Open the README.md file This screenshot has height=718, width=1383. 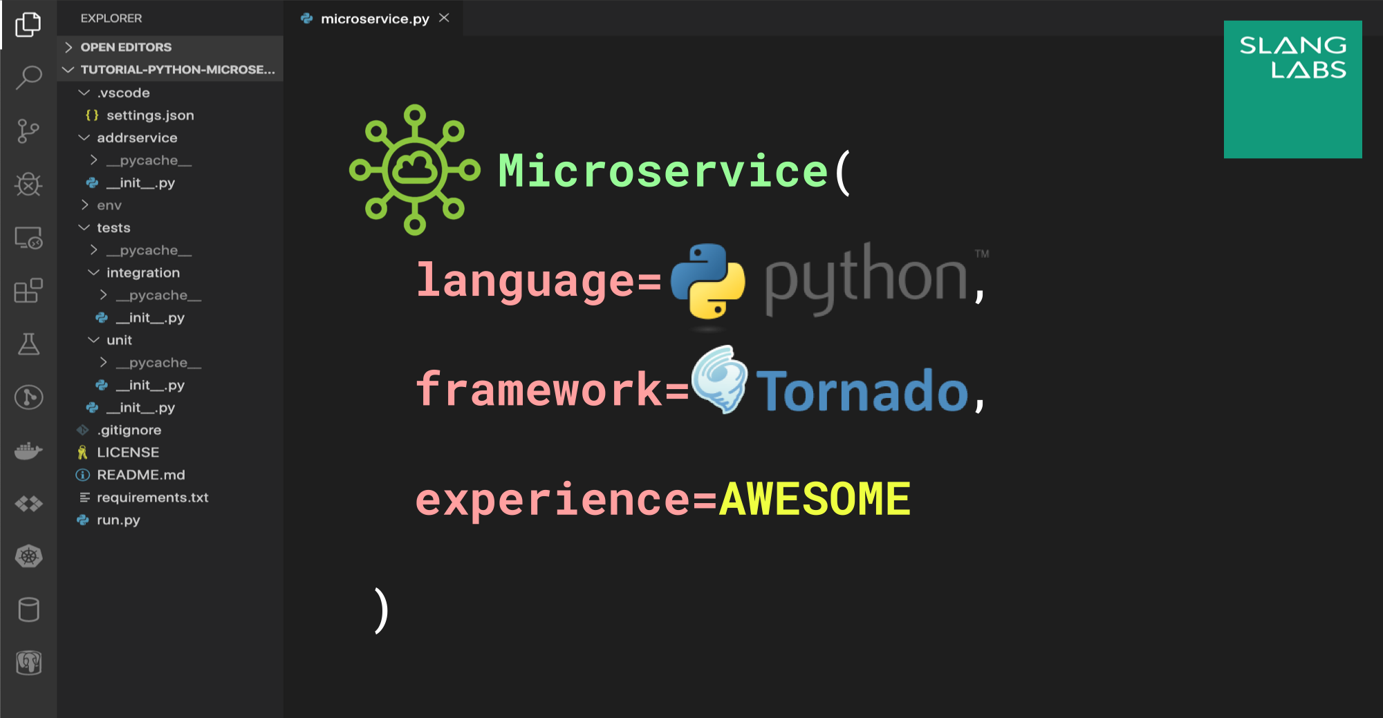(141, 475)
